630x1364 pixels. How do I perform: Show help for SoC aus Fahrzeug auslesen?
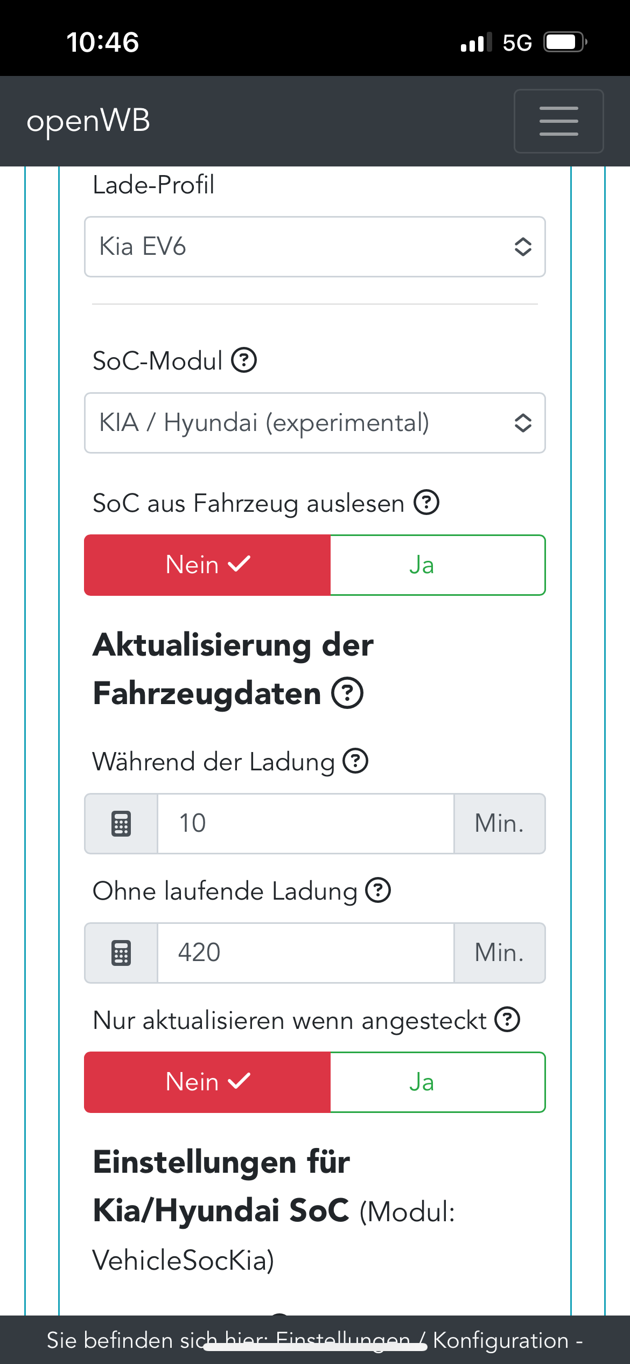(x=426, y=503)
